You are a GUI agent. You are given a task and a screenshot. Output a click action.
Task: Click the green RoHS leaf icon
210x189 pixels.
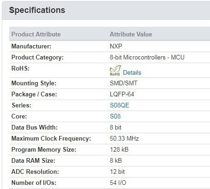(115, 71)
